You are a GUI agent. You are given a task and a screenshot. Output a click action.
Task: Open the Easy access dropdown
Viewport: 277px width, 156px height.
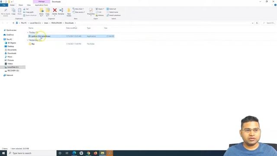click(x=79, y=12)
